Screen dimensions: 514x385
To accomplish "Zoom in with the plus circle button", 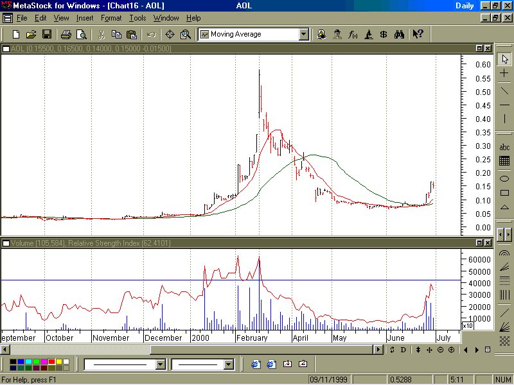I will (x=452, y=350).
